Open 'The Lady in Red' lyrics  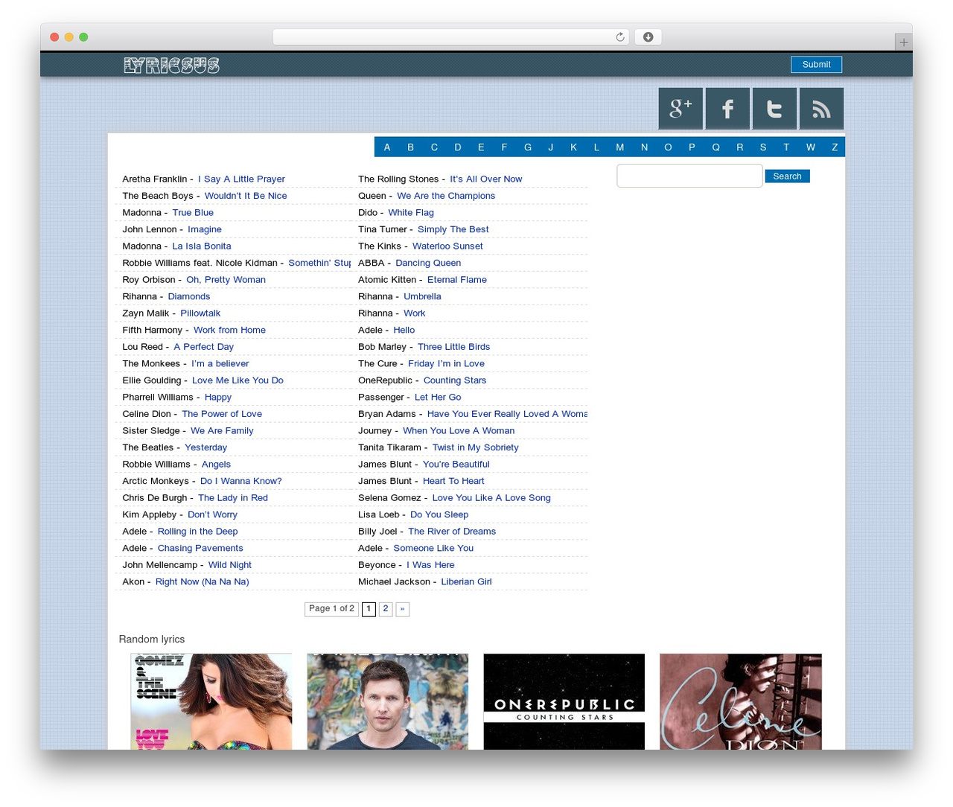[233, 498]
